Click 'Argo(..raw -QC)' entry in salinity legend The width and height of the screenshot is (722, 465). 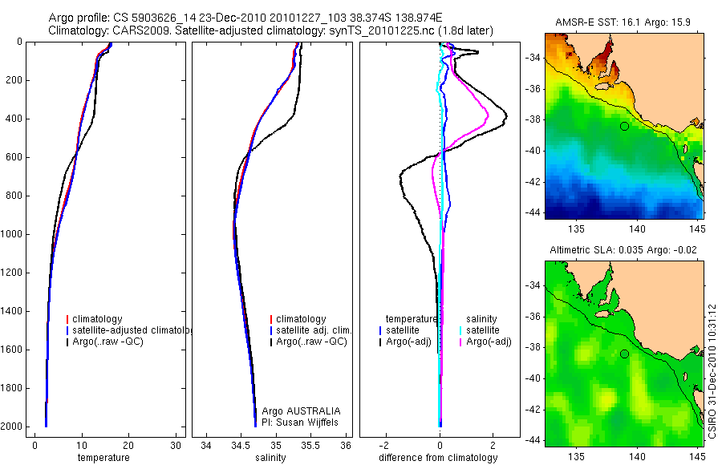312,342
